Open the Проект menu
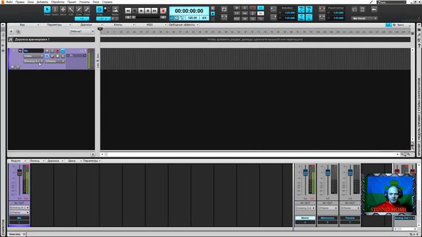The image size is (422, 237). (x=72, y=2)
